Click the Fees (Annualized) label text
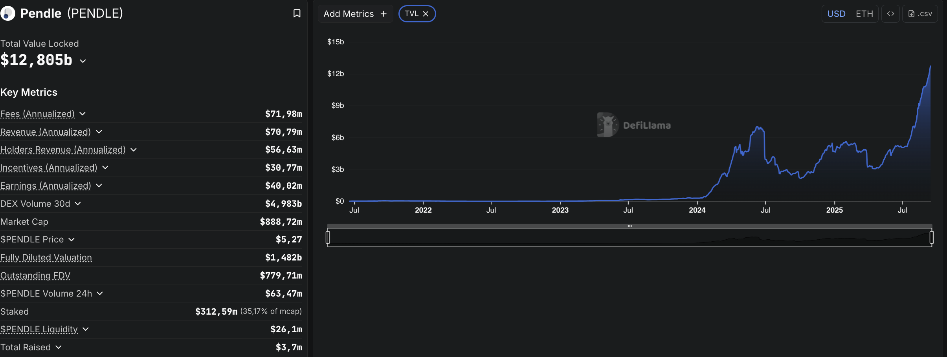Viewport: 947px width, 357px height. tap(37, 114)
